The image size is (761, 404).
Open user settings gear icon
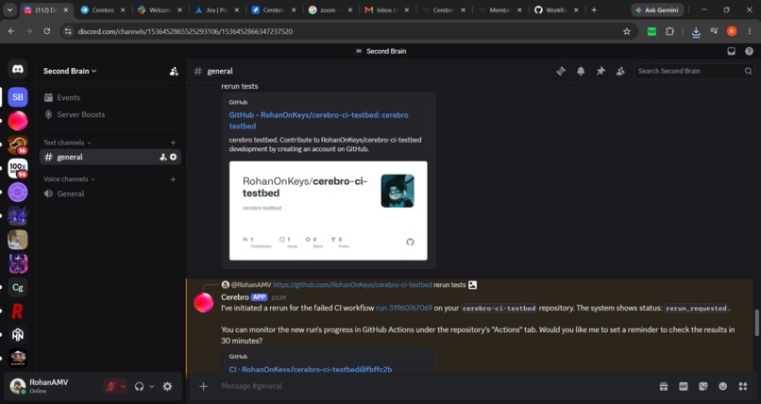[167, 387]
